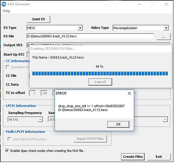Click the blue progress bar
174x164 pixels.
pos(100,73)
